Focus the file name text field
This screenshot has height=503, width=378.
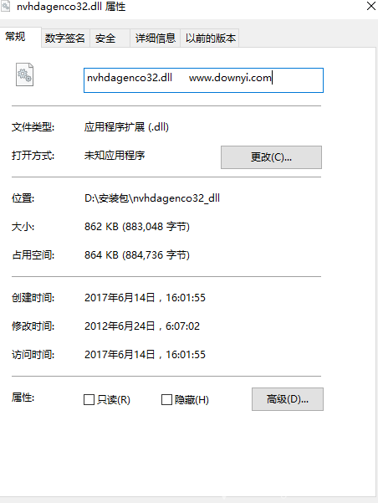point(203,80)
